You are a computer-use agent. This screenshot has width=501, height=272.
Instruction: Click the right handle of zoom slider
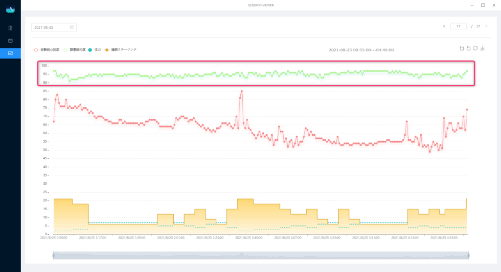point(468,255)
